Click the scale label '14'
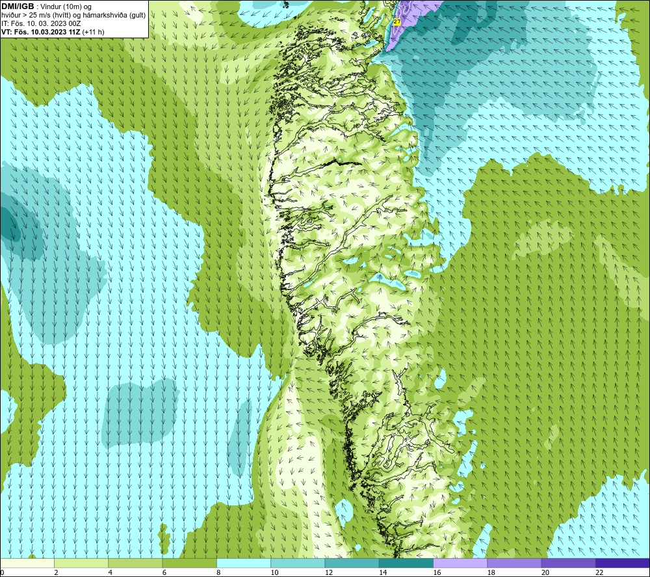 383,572
